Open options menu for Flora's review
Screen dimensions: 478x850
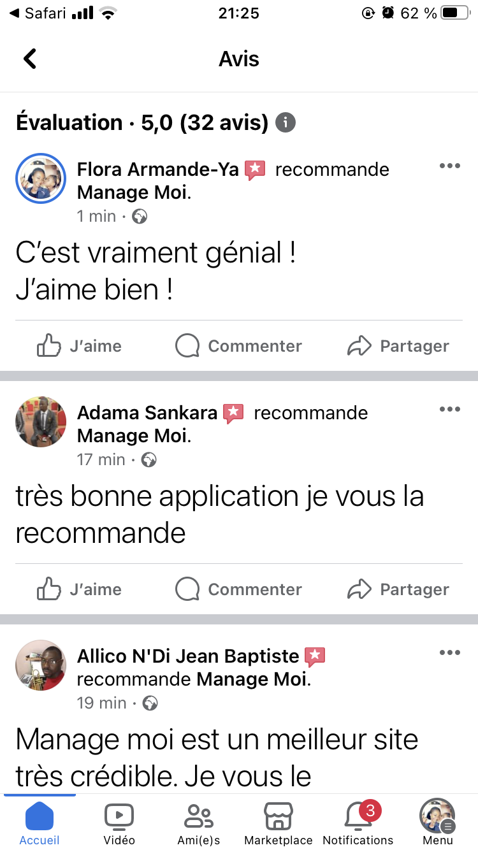point(449,166)
